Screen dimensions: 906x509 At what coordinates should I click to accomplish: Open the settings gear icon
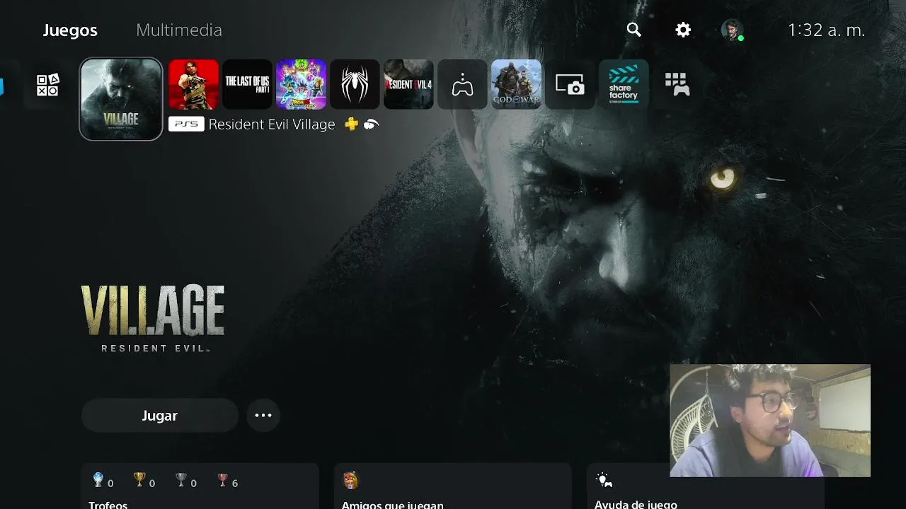(x=683, y=30)
